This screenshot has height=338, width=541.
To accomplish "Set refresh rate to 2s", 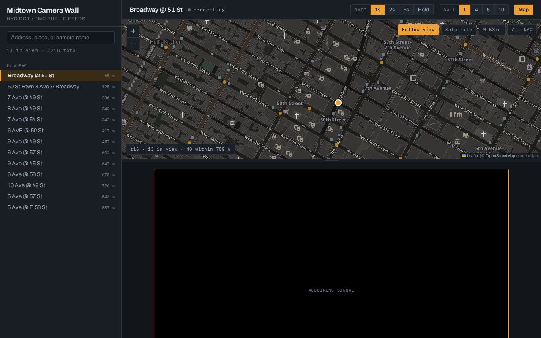I will 392,10.
